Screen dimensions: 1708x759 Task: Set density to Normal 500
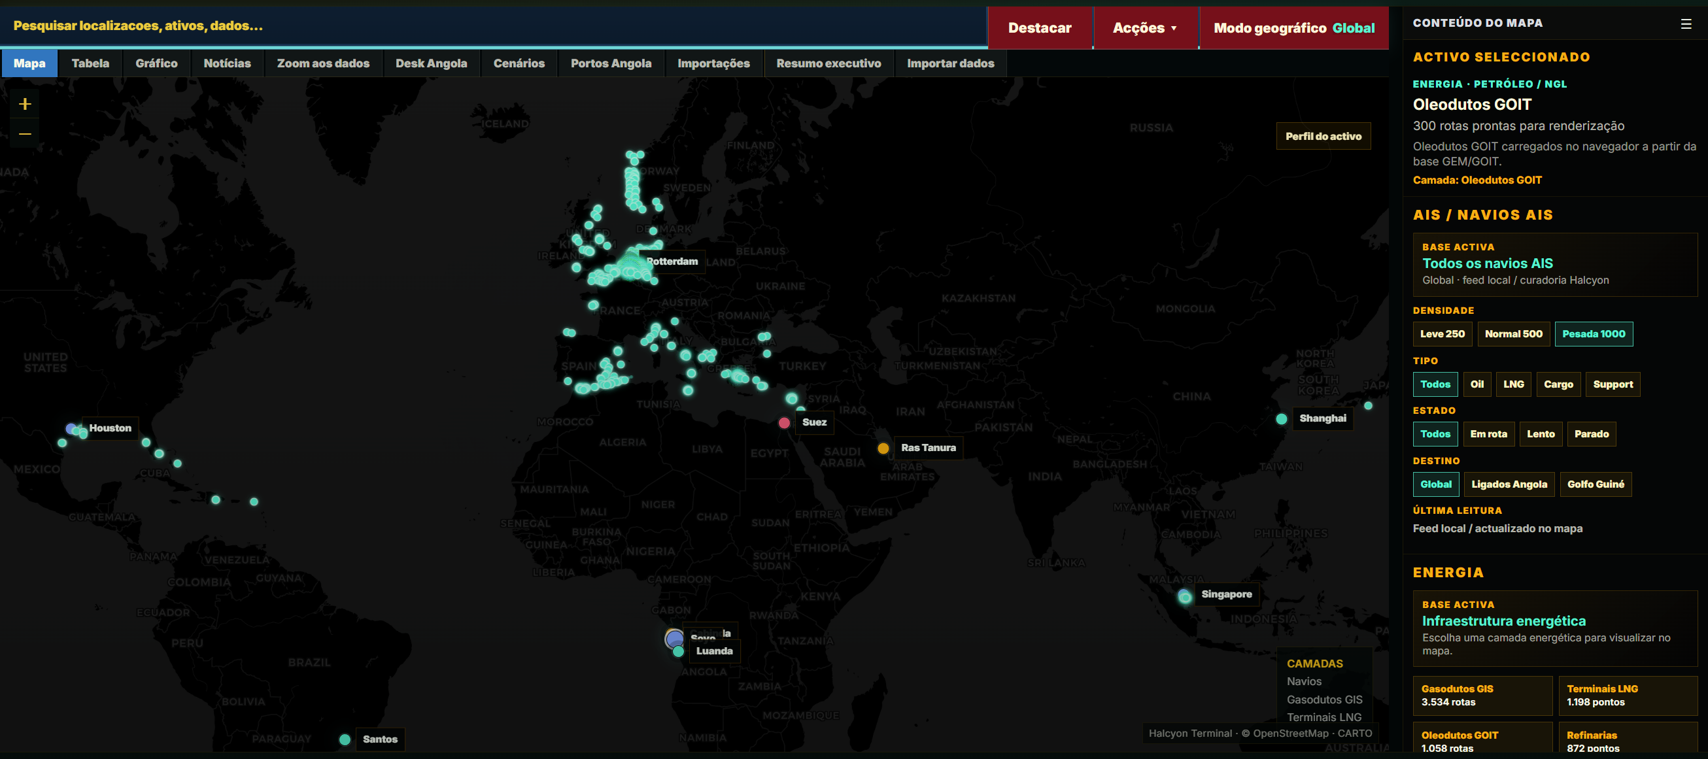1514,334
